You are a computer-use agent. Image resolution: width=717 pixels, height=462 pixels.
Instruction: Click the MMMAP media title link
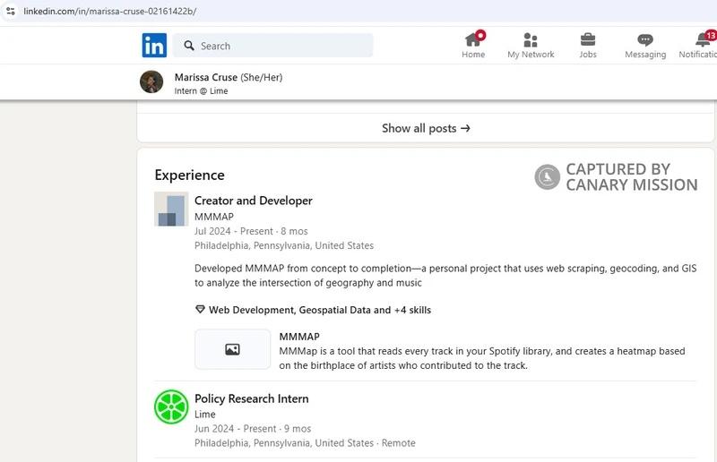tap(299, 337)
